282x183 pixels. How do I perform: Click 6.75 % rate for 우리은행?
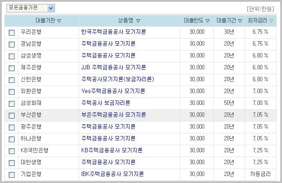[260, 32]
